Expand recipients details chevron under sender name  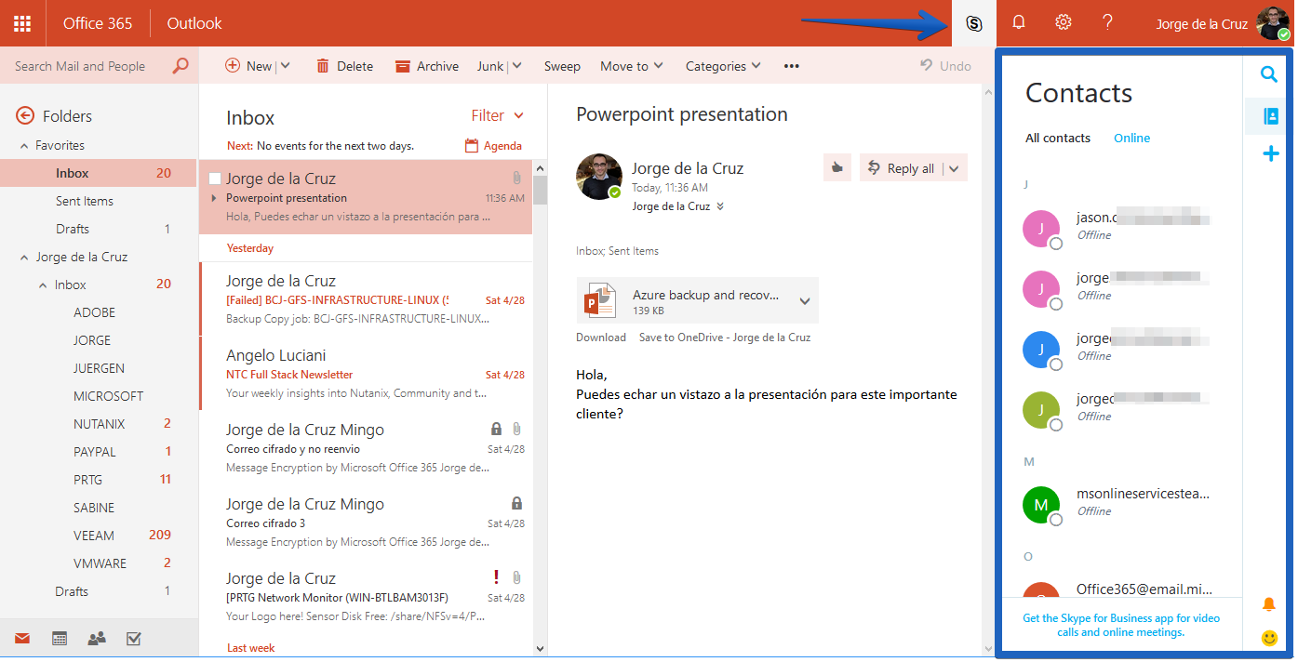click(x=720, y=206)
